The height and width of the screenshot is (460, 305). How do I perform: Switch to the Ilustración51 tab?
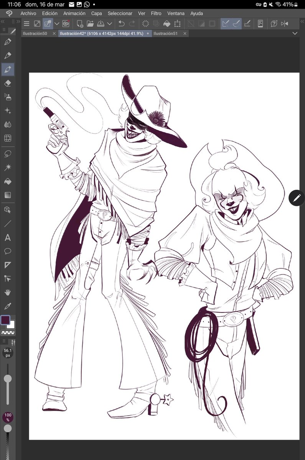[x=165, y=34]
